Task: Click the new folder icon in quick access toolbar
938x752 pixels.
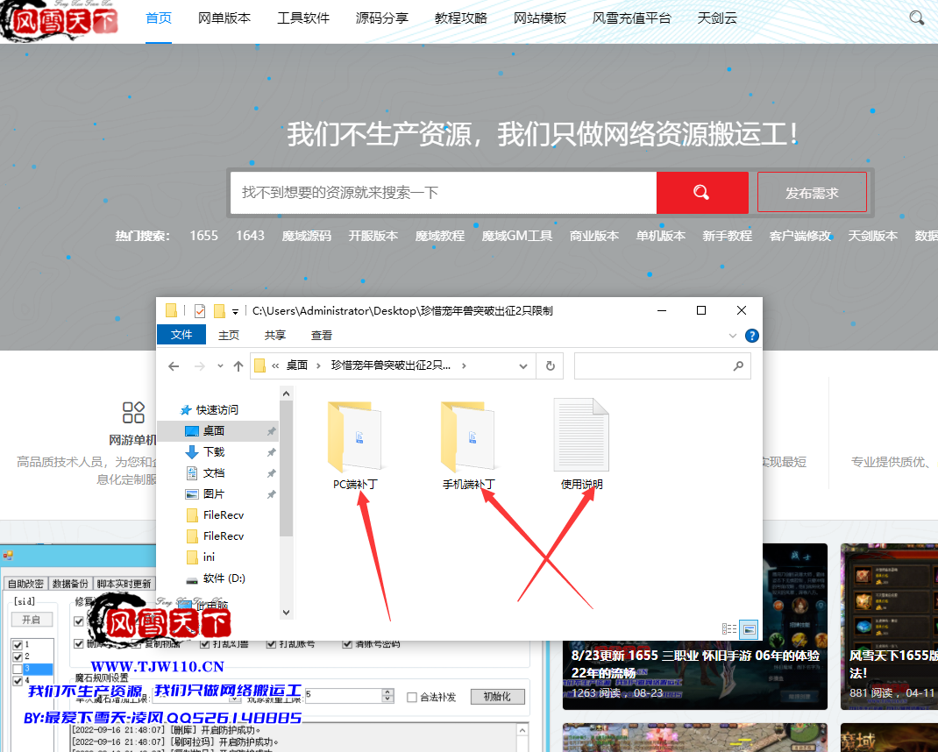Action: (x=219, y=311)
